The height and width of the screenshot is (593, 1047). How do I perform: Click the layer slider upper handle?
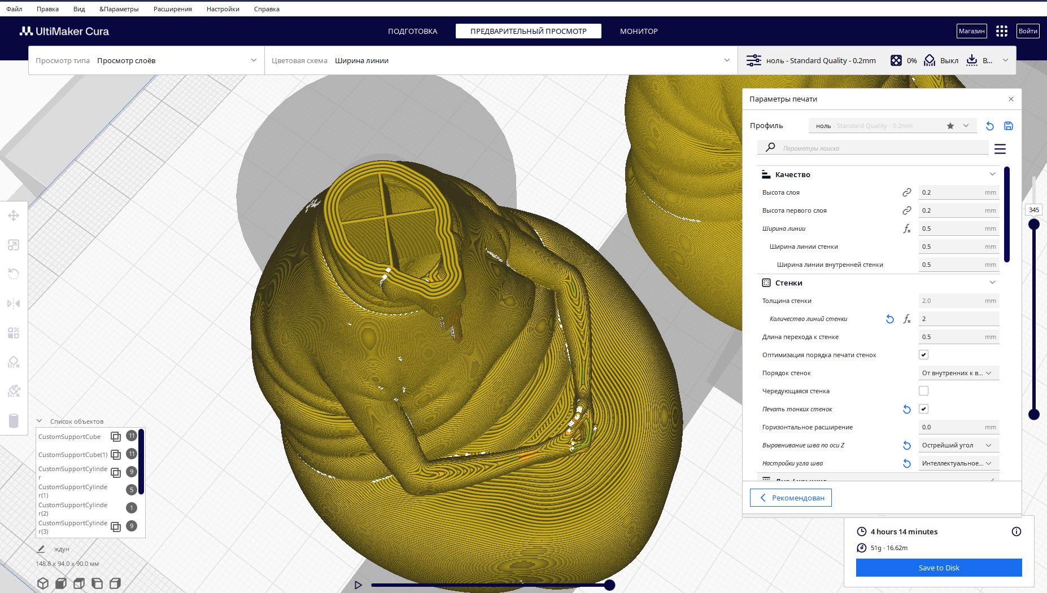coord(1033,224)
